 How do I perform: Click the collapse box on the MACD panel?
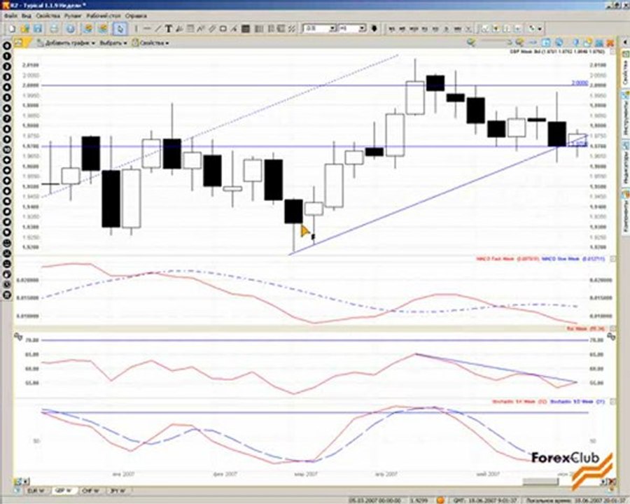(612, 259)
